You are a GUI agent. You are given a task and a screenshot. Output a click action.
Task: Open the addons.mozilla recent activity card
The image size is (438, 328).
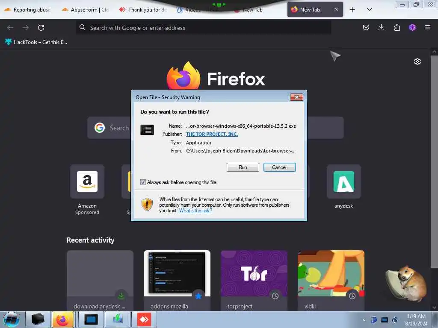click(x=177, y=281)
